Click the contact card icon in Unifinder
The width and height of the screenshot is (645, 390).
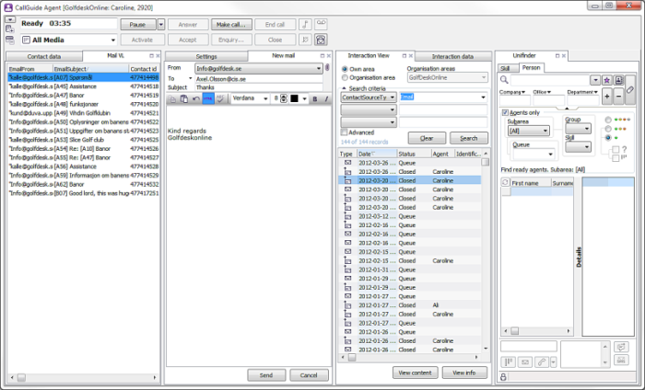pyautogui.click(x=618, y=80)
